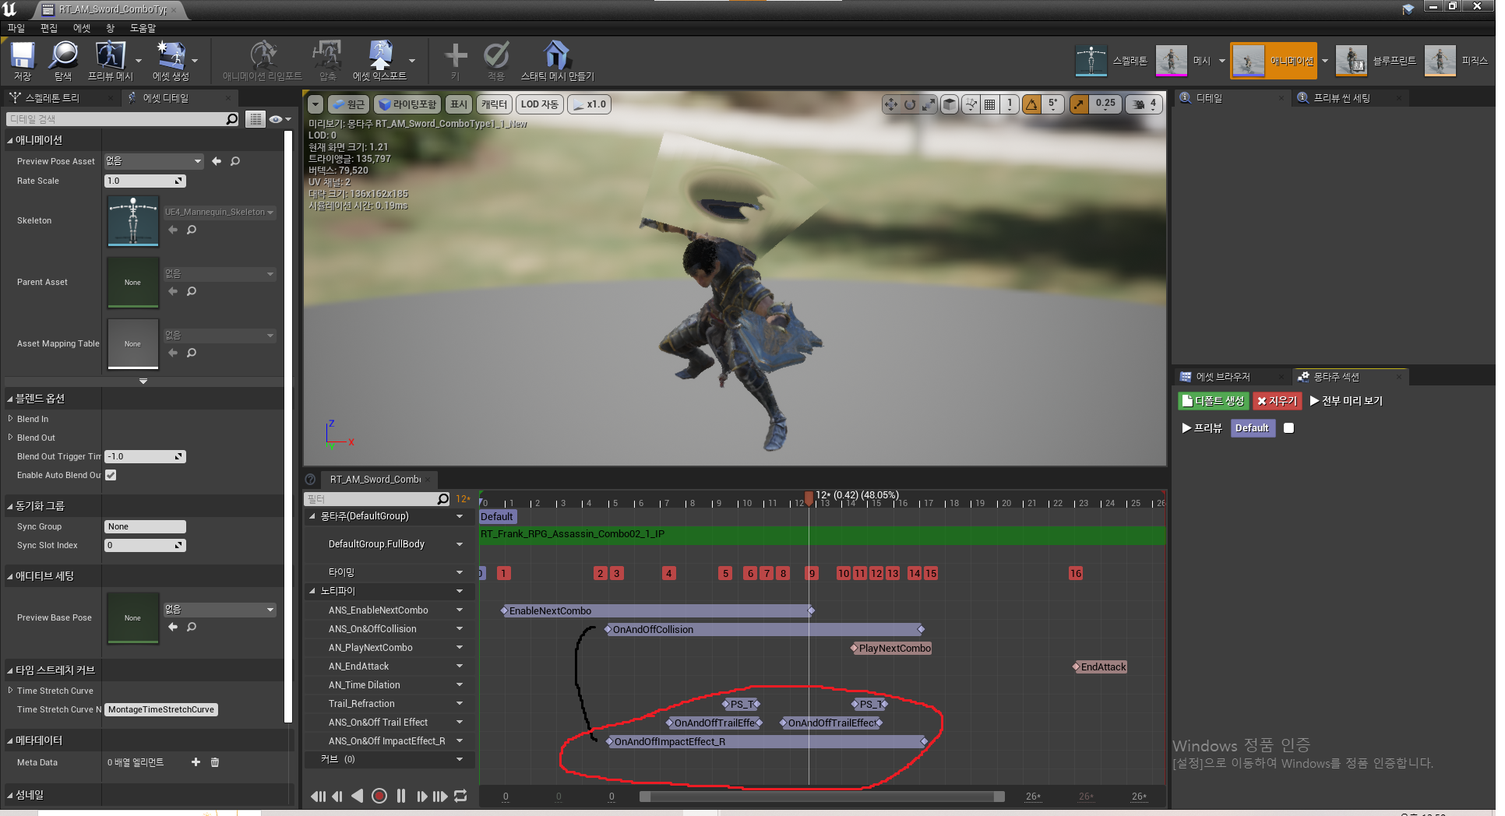
Task: Toggle rotation snapping in viewport
Action: click(x=1031, y=104)
